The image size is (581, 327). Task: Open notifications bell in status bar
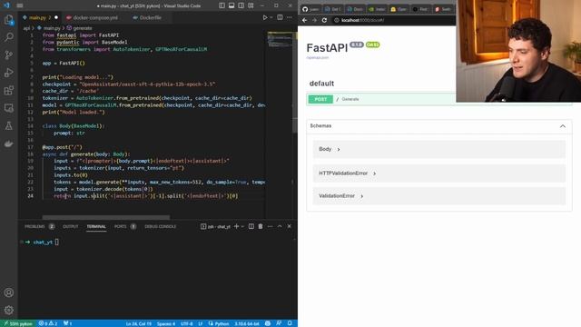pos(290,323)
